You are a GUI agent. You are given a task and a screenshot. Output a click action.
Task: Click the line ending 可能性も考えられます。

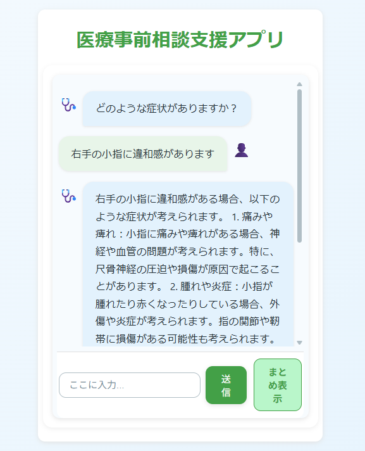click(186, 339)
